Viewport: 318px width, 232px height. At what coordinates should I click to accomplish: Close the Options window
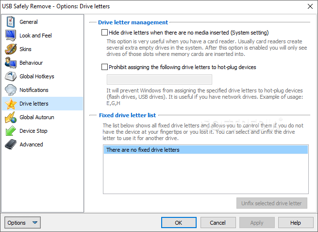point(310,6)
